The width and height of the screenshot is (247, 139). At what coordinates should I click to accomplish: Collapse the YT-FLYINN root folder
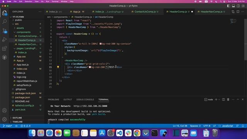tap(18, 17)
